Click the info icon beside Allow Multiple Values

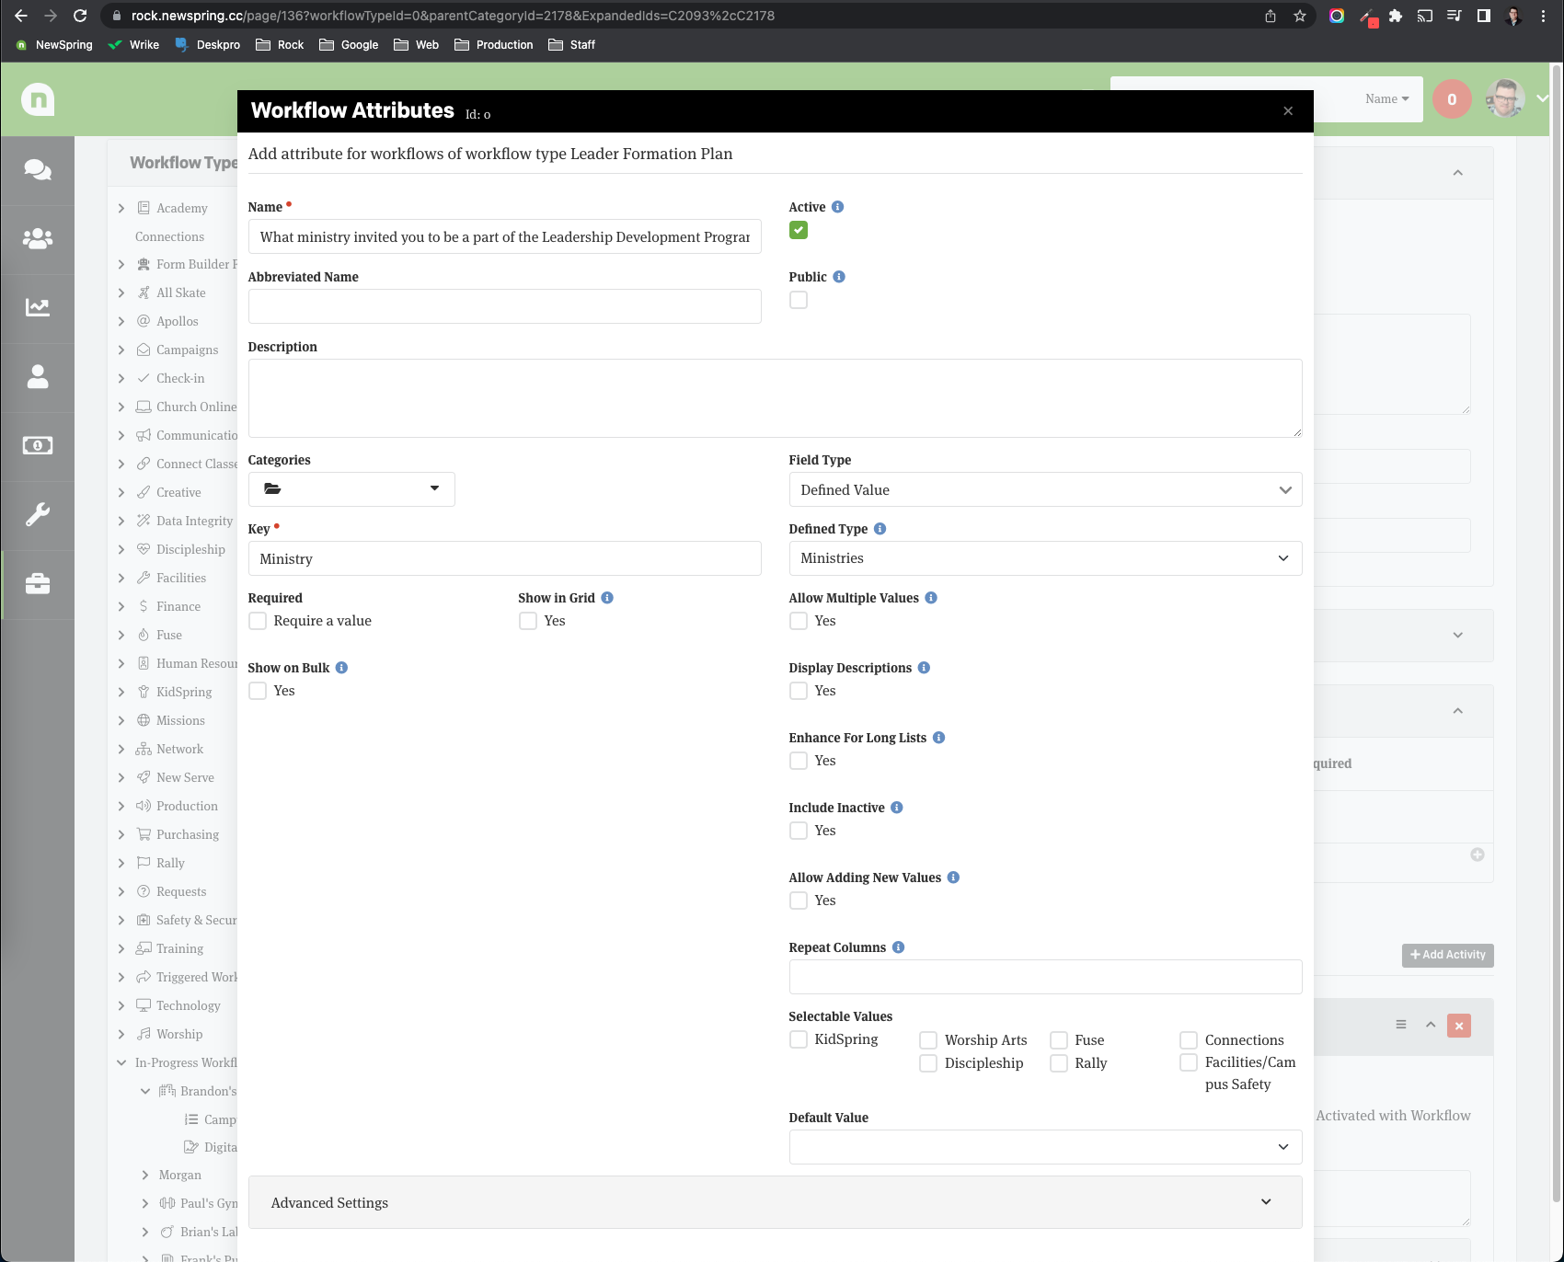(x=931, y=598)
